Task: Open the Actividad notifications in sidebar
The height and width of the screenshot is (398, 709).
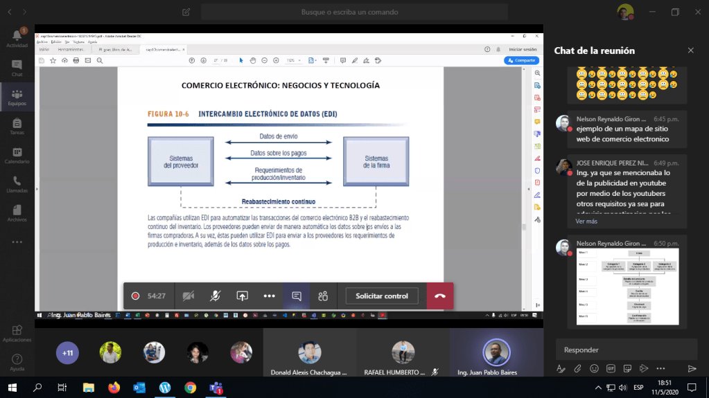Action: (x=17, y=37)
